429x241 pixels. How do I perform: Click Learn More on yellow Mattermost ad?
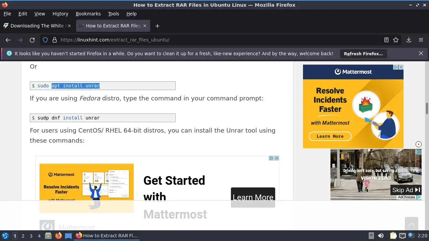pyautogui.click(x=330, y=136)
